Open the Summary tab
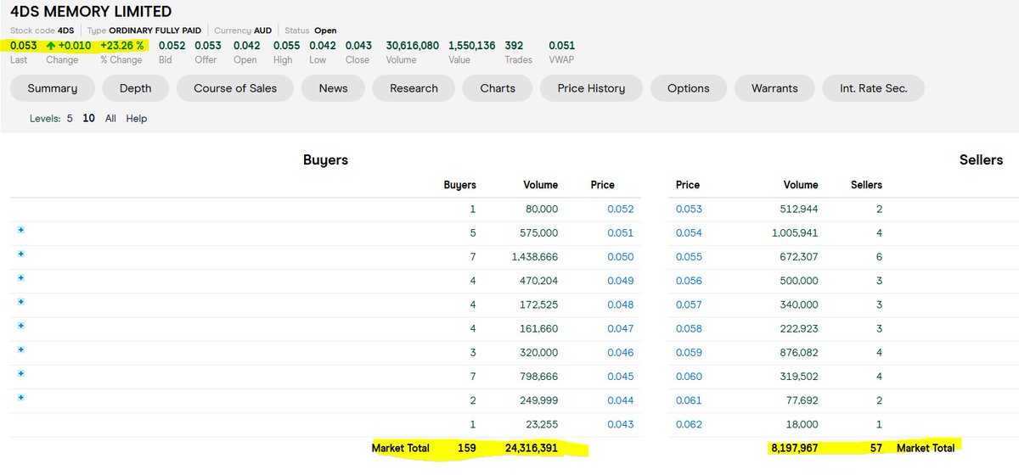Screen dimensions: 1019x475 point(53,88)
